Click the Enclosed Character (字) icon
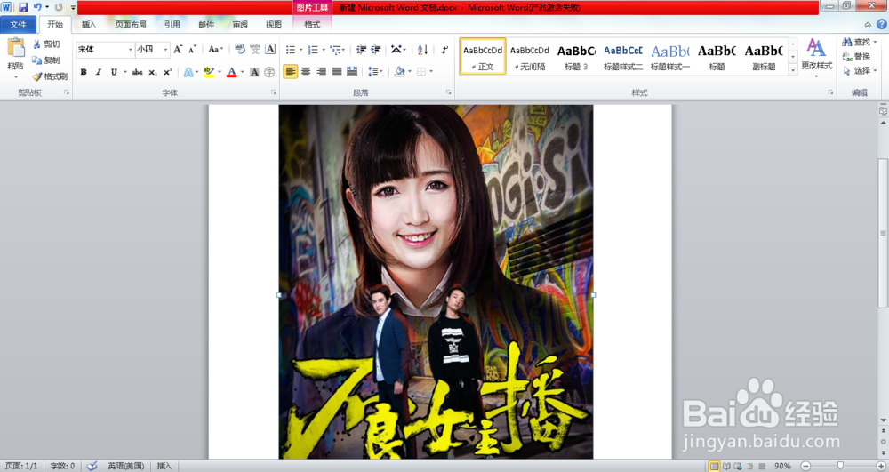The image size is (889, 472). [269, 72]
